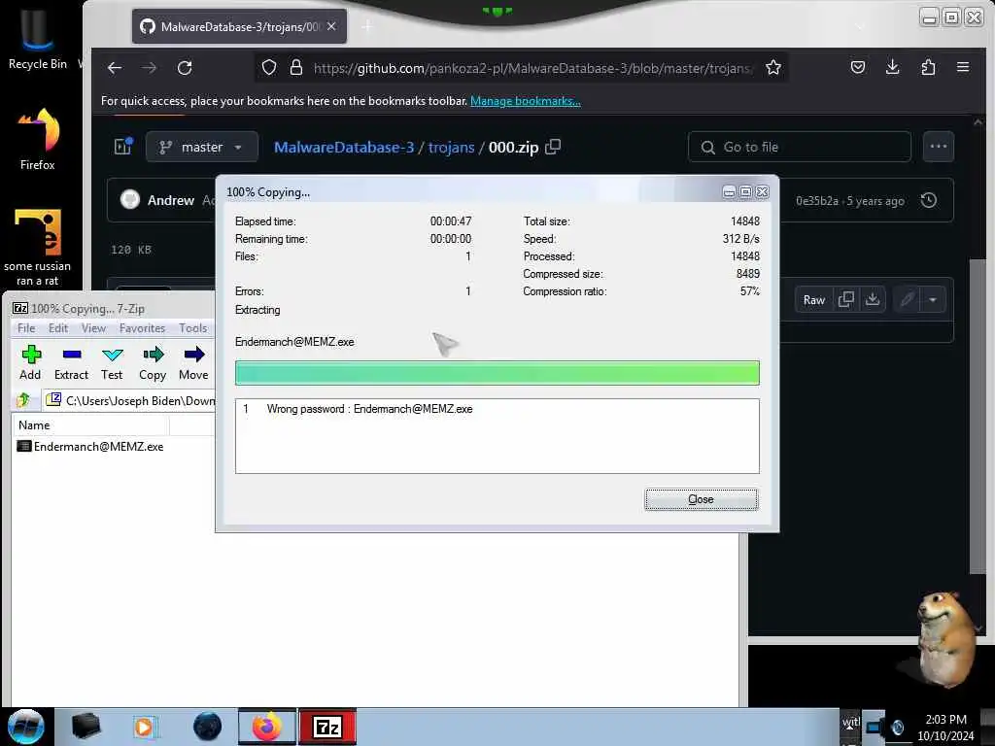Download raw 000.zip file from GitHub
Image resolution: width=995 pixels, height=746 pixels.
click(873, 299)
